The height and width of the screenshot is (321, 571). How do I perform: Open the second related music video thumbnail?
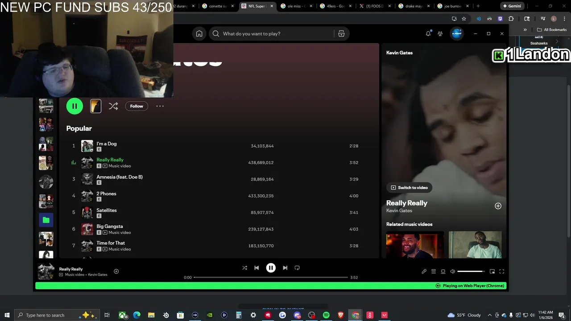475,244
